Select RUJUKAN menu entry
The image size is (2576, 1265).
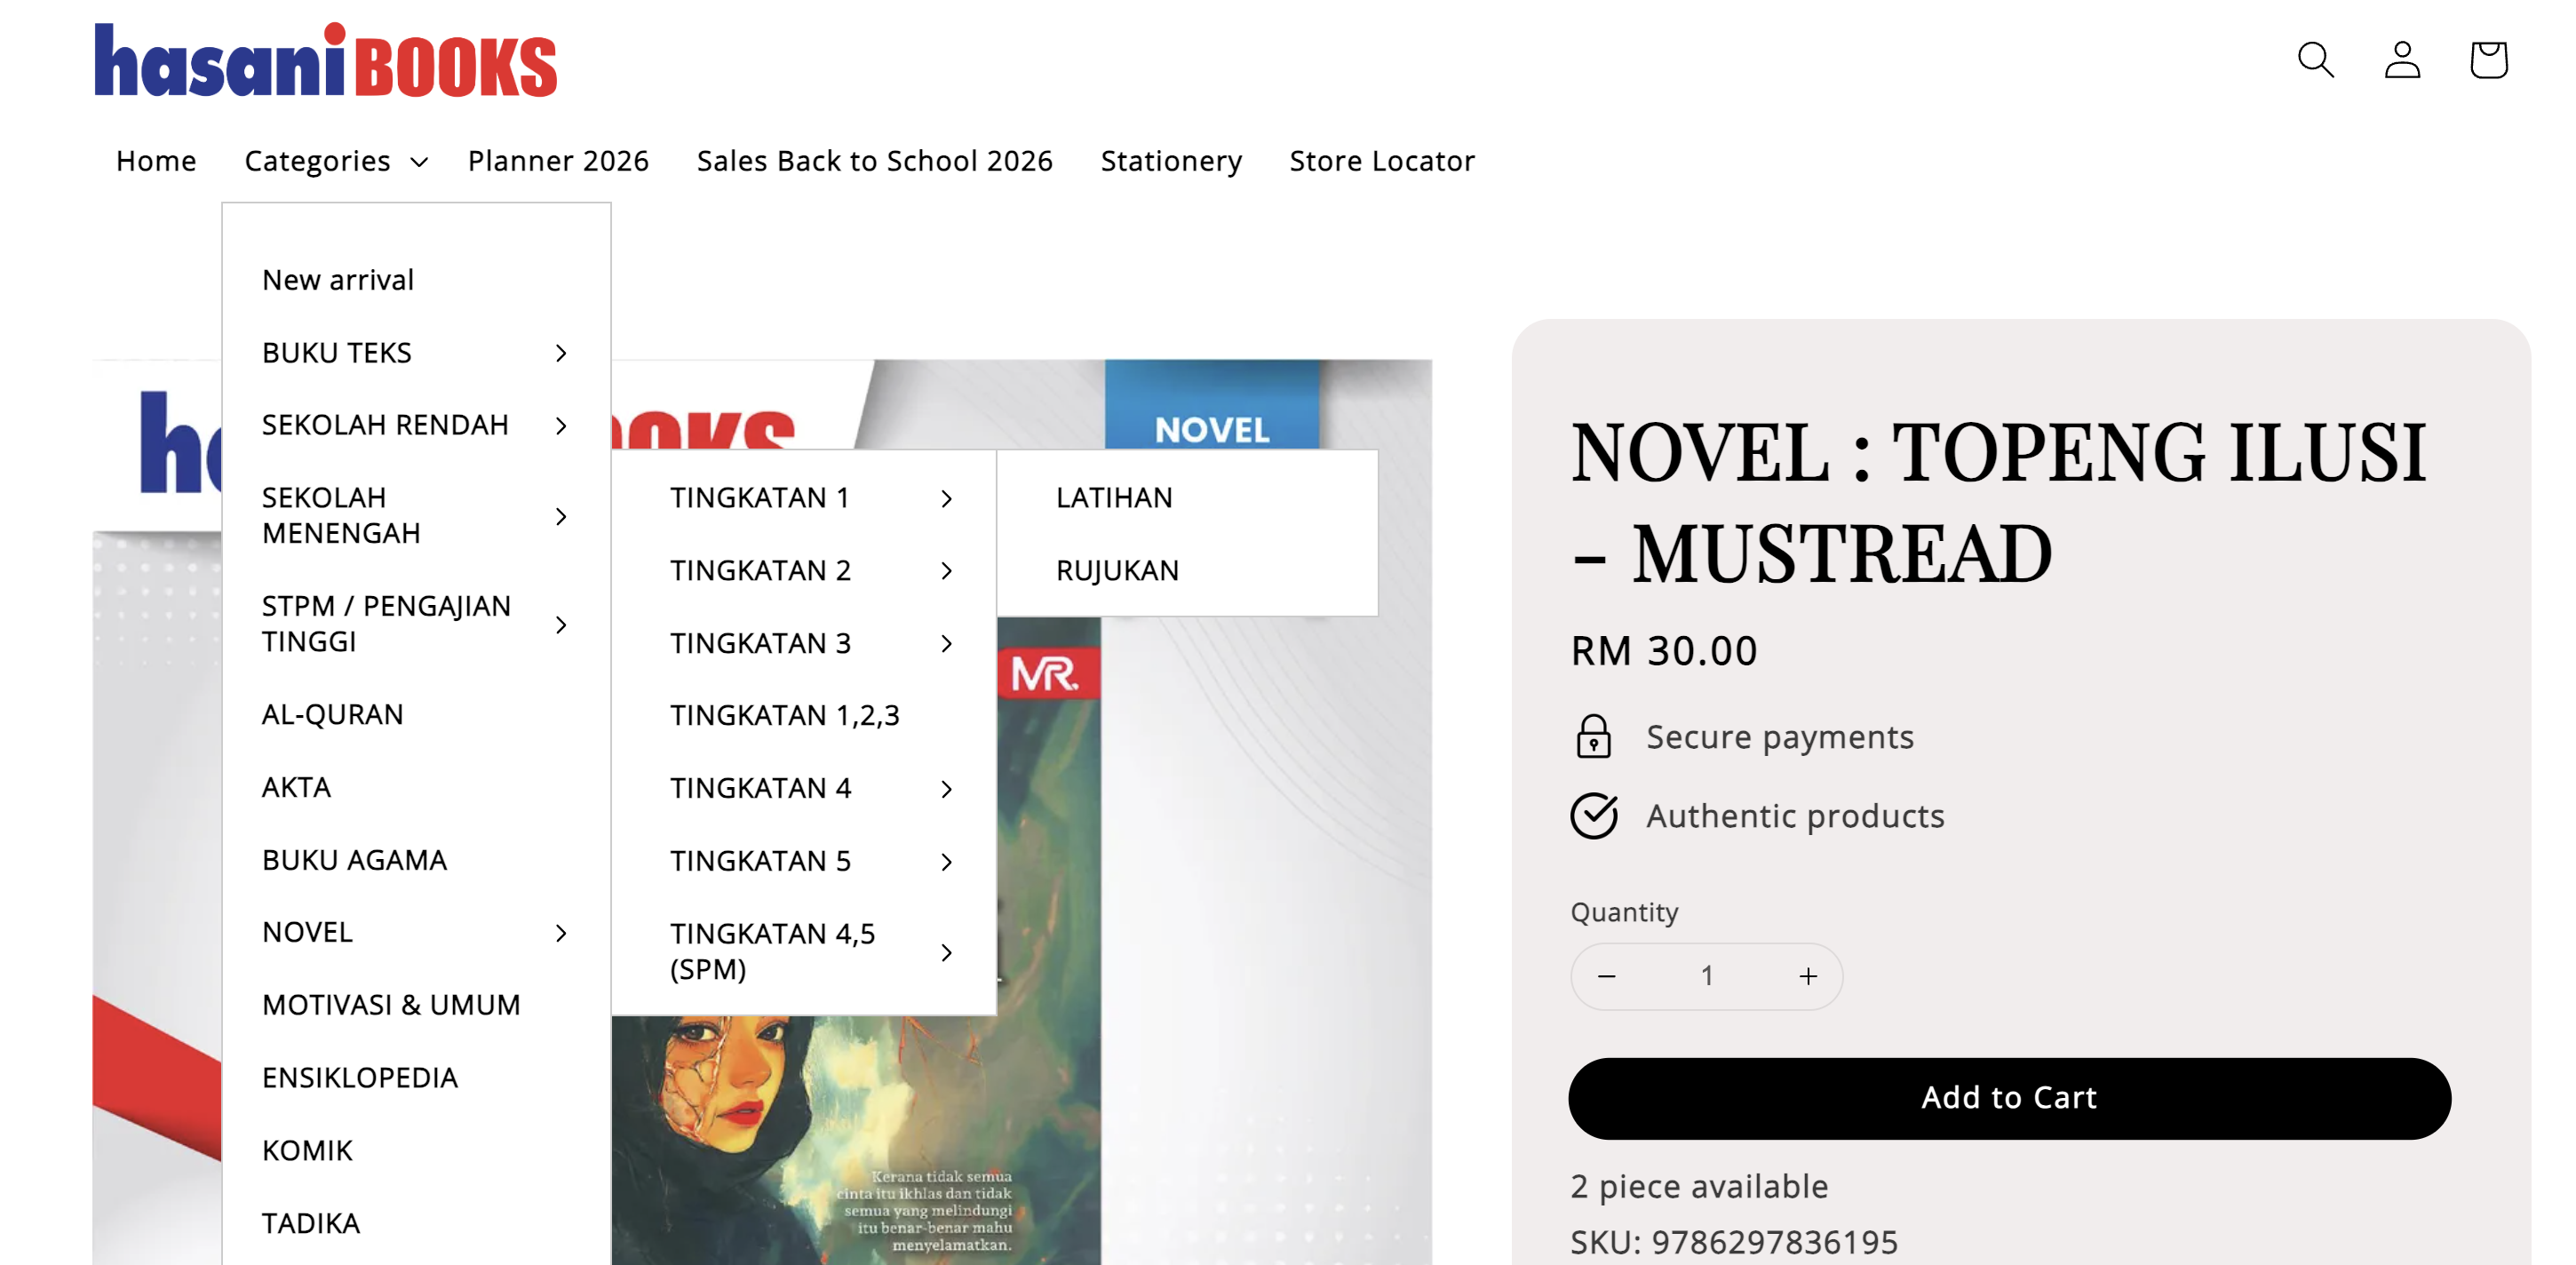coord(1117,570)
